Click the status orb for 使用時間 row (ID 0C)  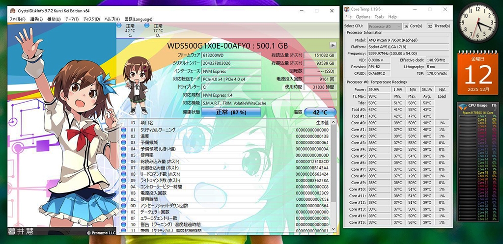[x=124, y=199]
